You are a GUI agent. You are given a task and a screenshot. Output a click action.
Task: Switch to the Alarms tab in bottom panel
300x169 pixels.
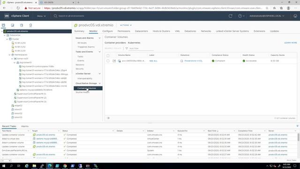[x=25, y=126]
